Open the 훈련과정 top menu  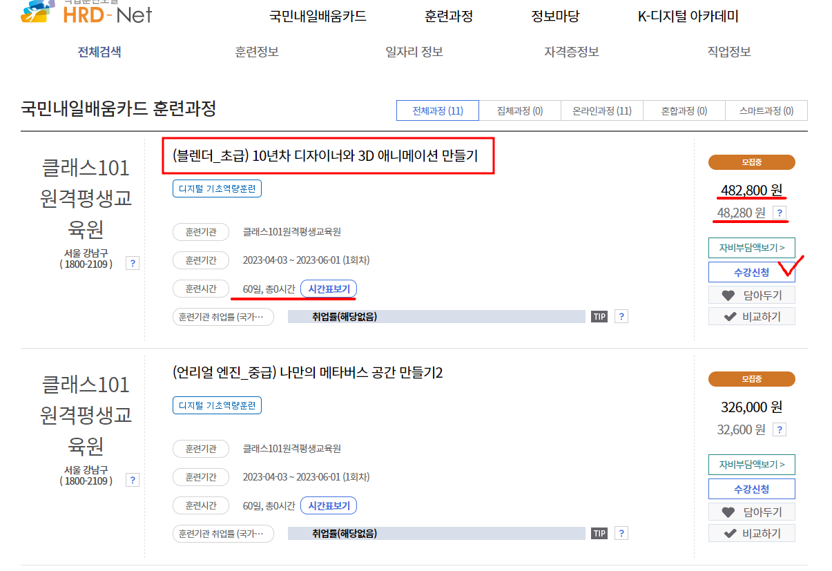[x=449, y=17]
